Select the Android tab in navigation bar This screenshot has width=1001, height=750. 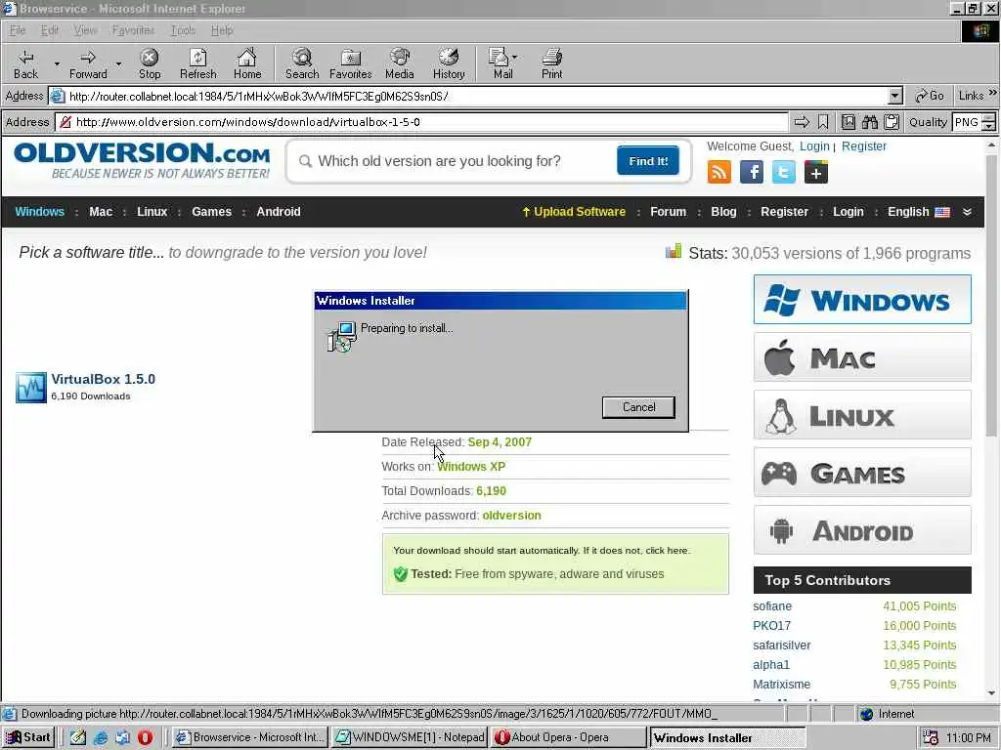coord(279,212)
